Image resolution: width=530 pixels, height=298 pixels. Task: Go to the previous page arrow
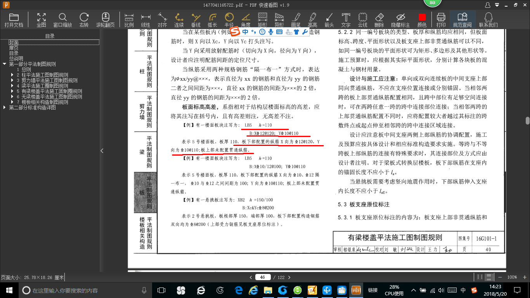click(x=251, y=277)
